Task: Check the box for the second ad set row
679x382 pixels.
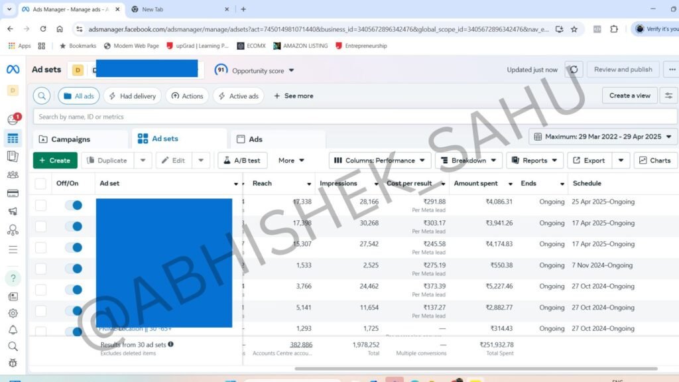Action: [x=41, y=226]
